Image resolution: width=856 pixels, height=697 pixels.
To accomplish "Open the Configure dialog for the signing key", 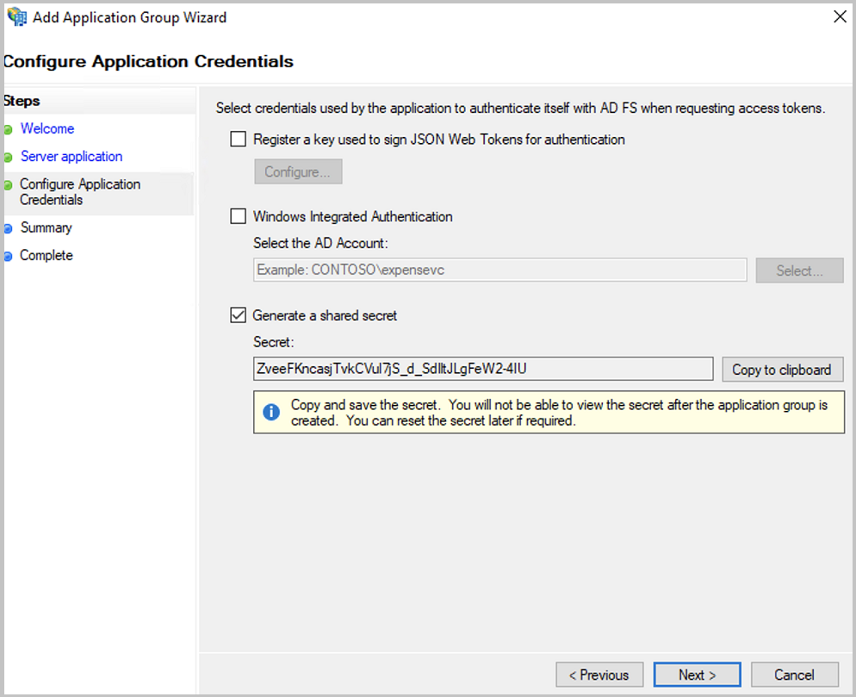I will pyautogui.click(x=297, y=171).
